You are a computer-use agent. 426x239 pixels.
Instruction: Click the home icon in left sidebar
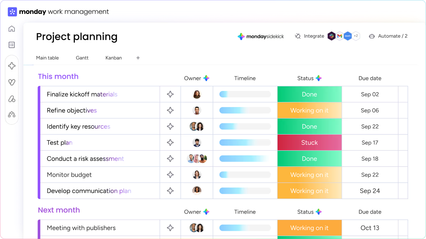(11, 29)
